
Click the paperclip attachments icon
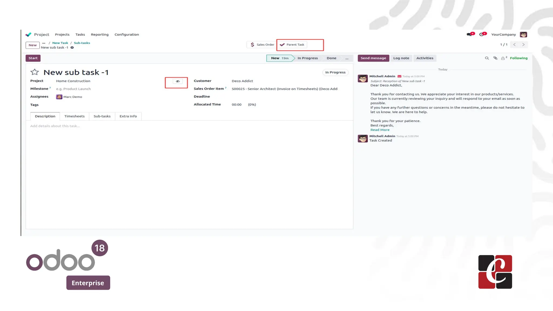point(495,58)
